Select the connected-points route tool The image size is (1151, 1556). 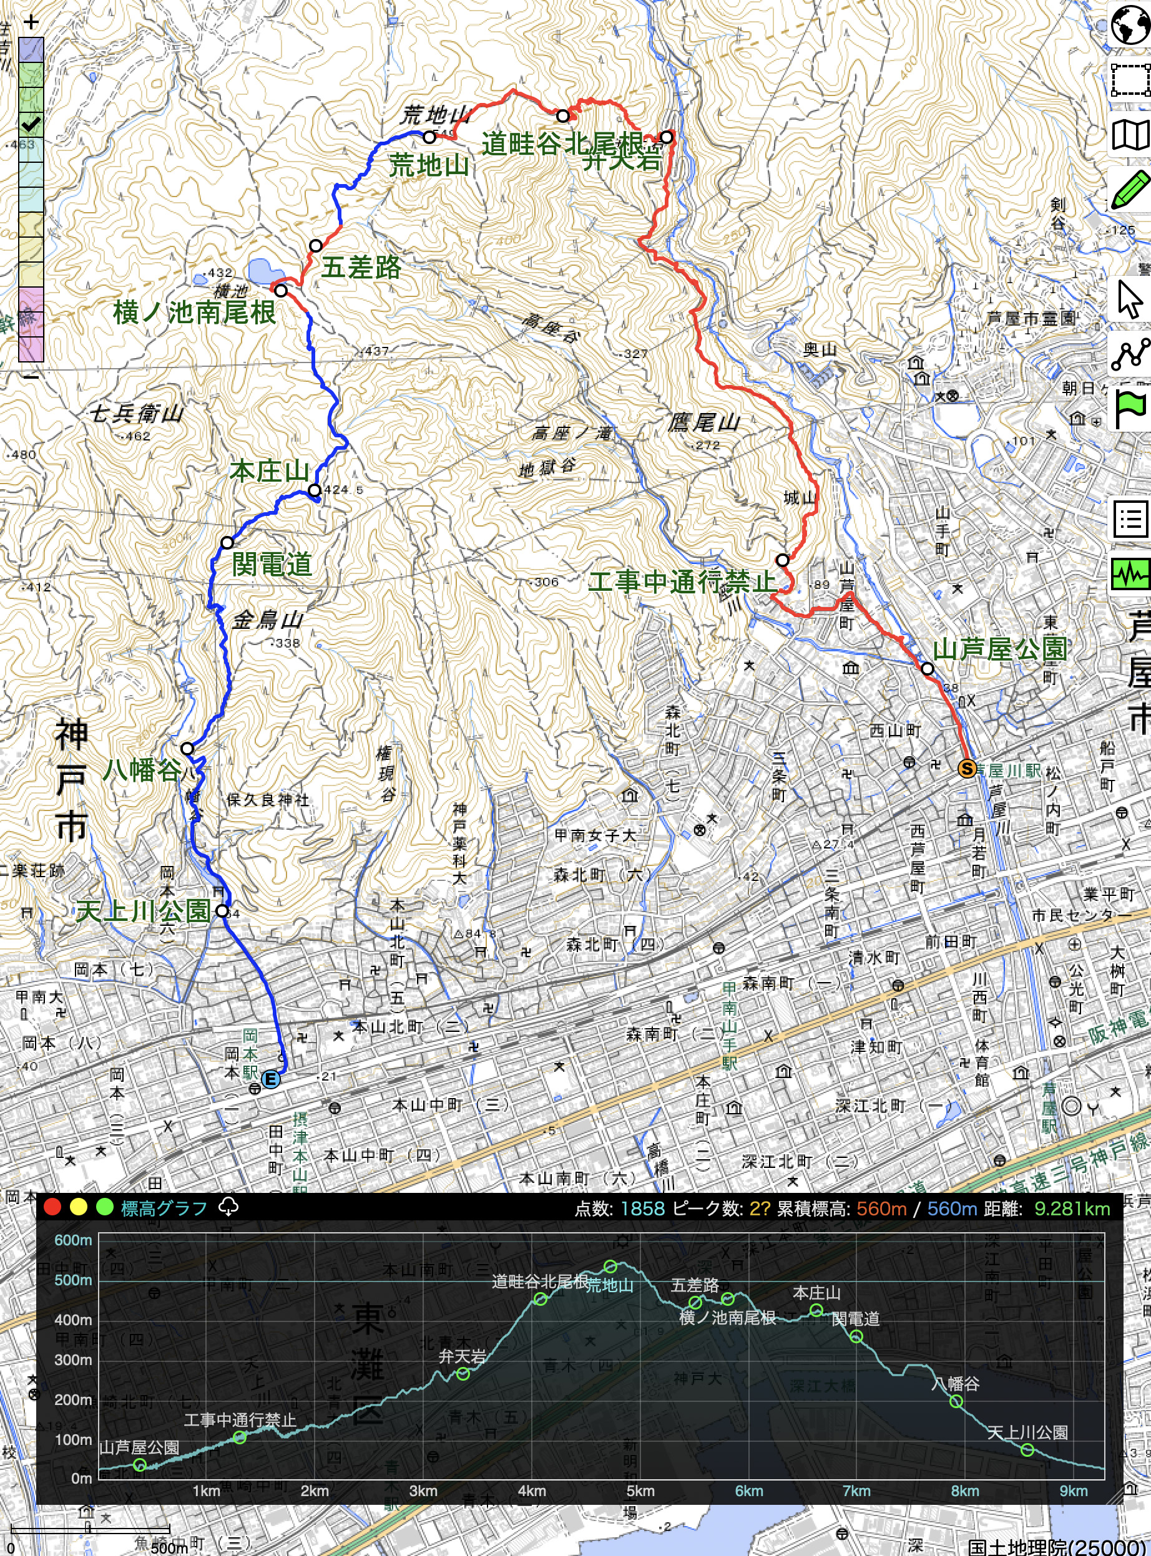[x=1129, y=354]
